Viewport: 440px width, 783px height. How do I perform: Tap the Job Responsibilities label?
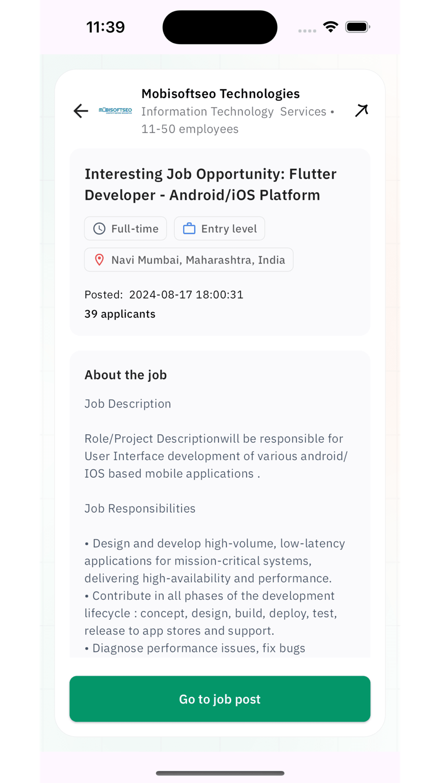coord(140,509)
